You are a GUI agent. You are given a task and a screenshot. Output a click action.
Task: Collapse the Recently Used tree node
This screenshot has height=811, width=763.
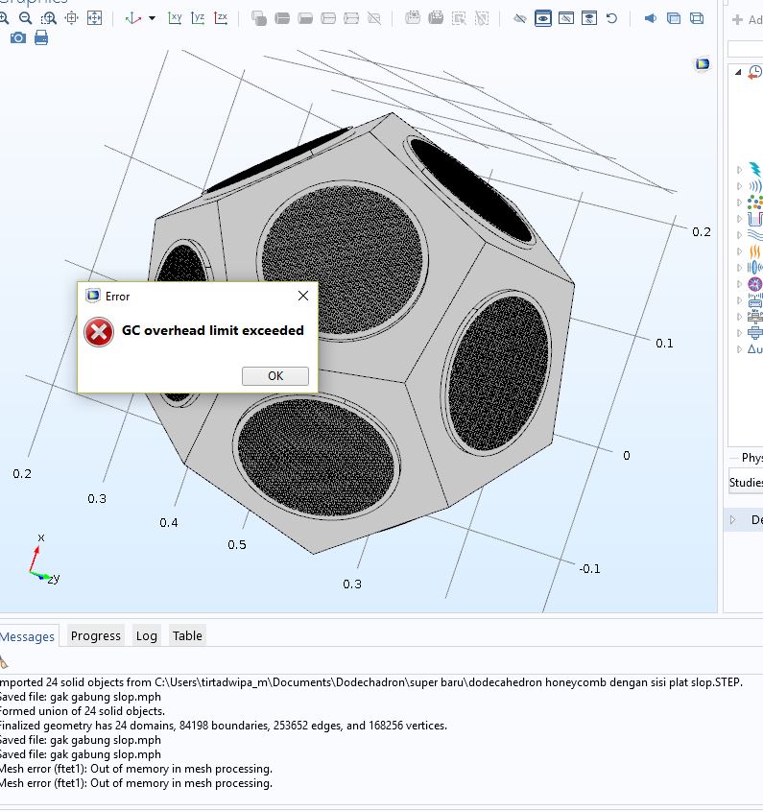(737, 72)
